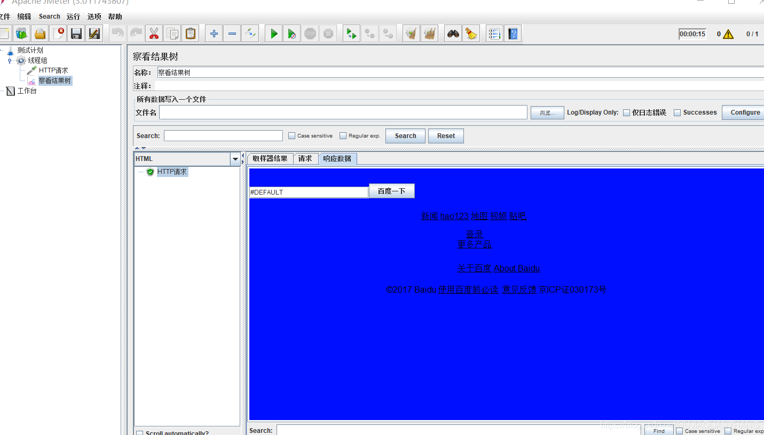This screenshot has height=435, width=764.
Task: Switch to 取样器结果 tab
Action: [x=270, y=158]
